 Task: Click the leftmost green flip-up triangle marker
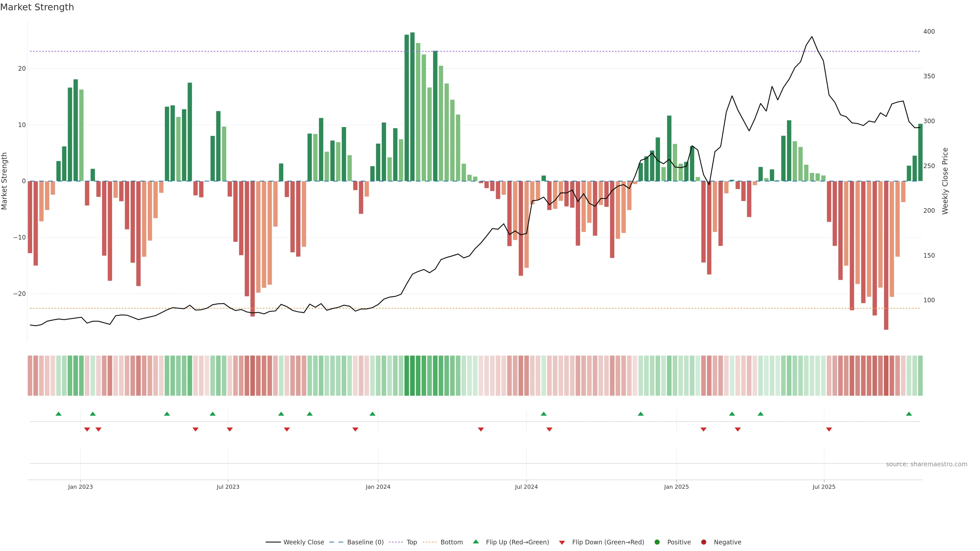click(58, 414)
